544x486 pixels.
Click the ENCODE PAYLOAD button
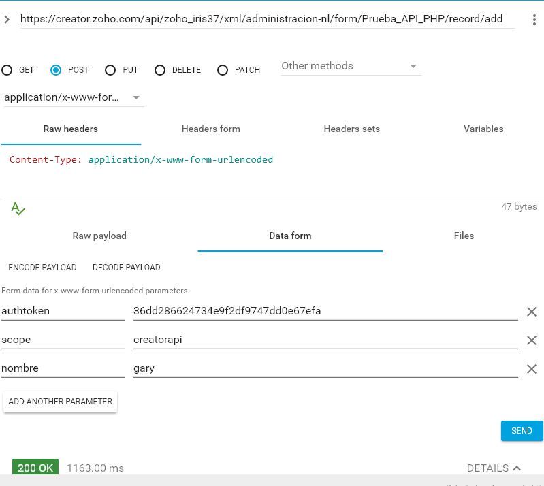pos(42,268)
